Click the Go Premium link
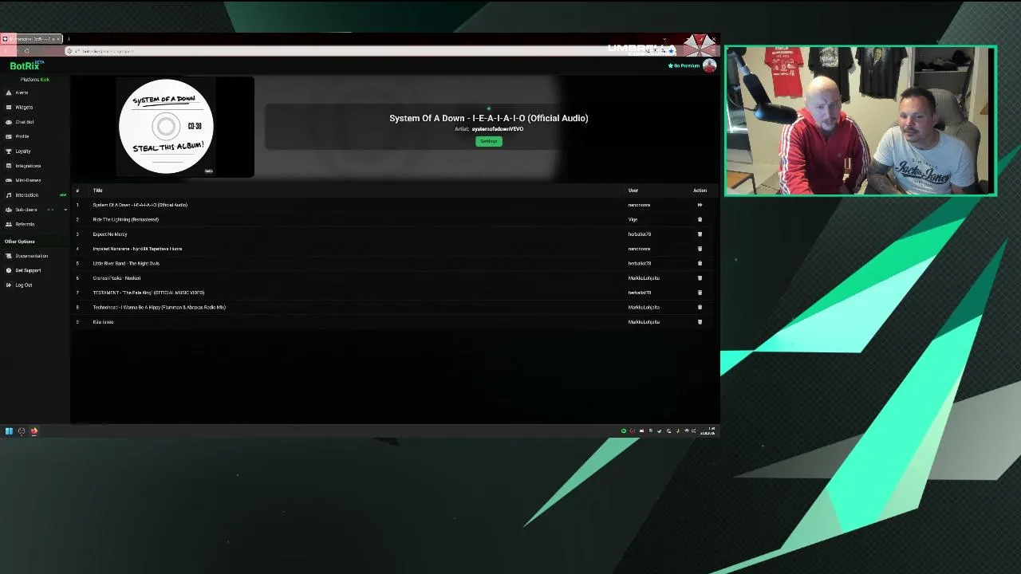Image resolution: width=1021 pixels, height=574 pixels. [x=684, y=65]
